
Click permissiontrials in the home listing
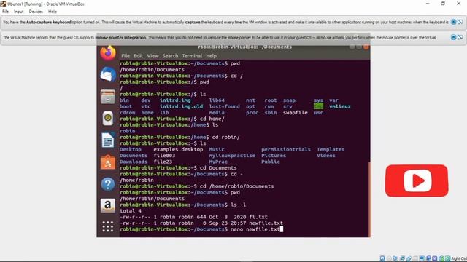pos(286,149)
